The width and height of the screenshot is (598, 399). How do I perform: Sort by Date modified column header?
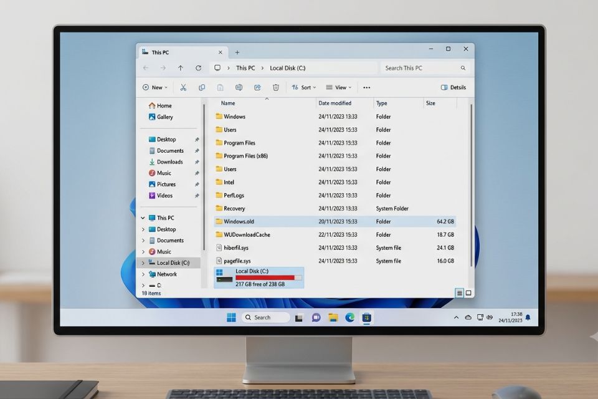pos(335,103)
